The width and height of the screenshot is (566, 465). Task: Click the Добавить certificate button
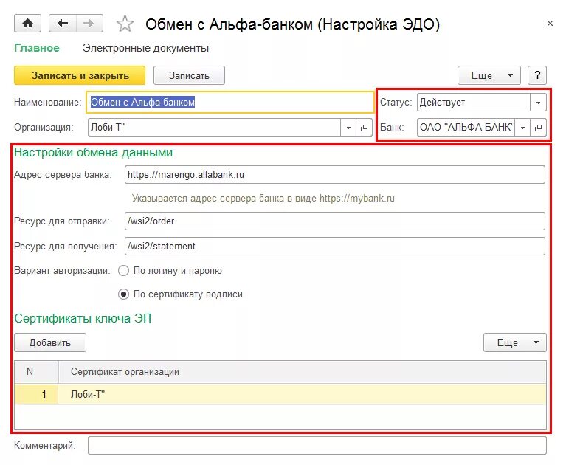[x=50, y=342]
